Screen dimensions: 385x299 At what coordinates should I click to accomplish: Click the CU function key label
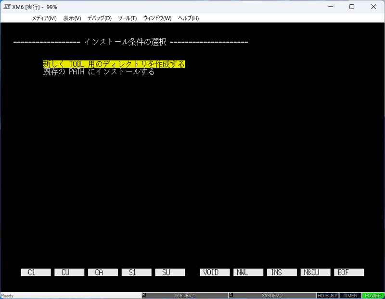click(69, 272)
